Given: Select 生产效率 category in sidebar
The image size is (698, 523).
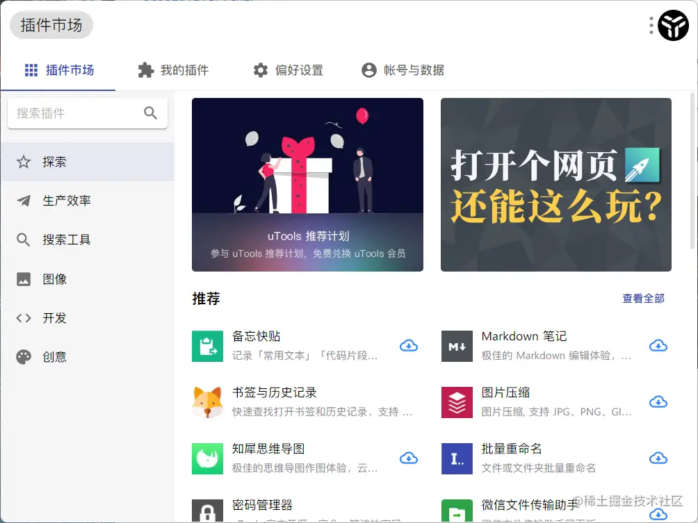Looking at the screenshot, I should [x=88, y=201].
